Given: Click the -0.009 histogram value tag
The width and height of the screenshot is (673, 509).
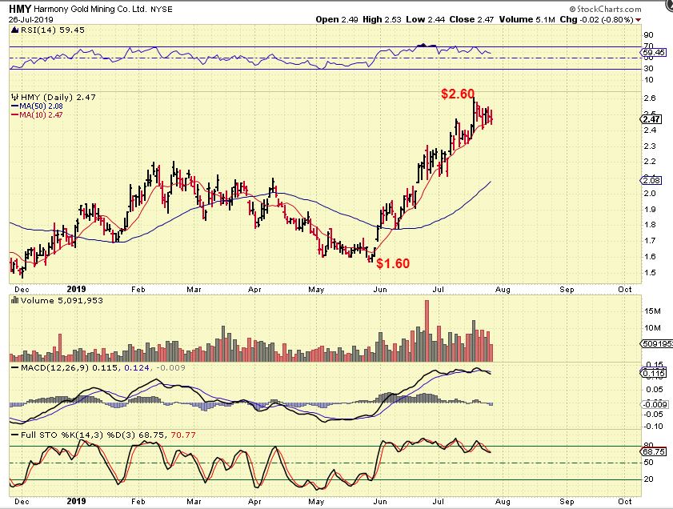Looking at the screenshot, I should coord(655,404).
